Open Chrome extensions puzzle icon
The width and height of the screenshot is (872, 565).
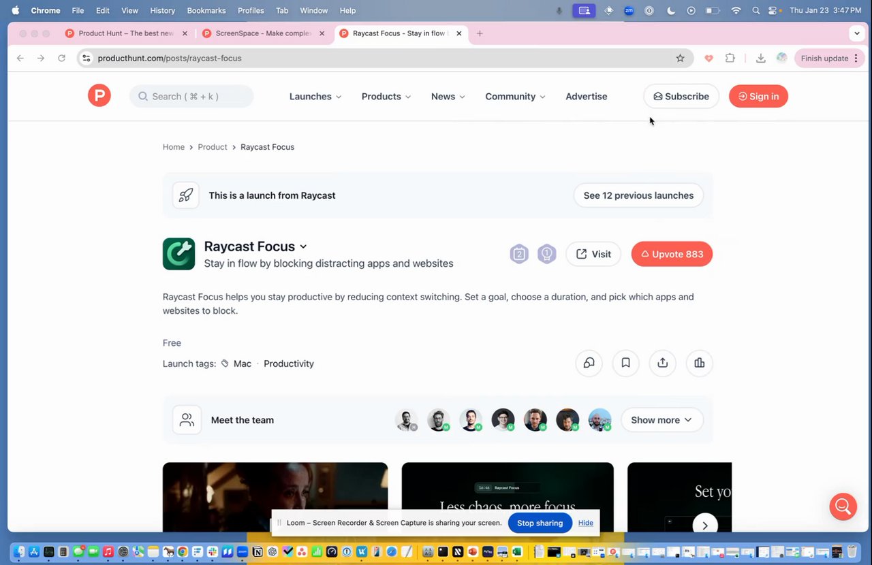[x=730, y=59]
